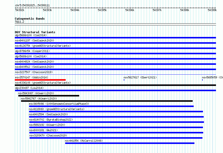The image size is (223, 153).
Task: Click the 54398k ruler position
Action: (x=185, y=10)
